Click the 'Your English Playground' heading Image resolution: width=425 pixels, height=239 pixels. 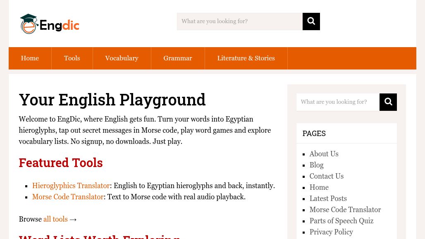pos(112,100)
